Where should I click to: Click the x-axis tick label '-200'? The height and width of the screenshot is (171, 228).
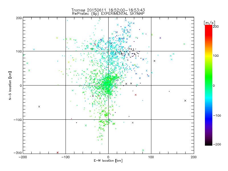(23, 157)
